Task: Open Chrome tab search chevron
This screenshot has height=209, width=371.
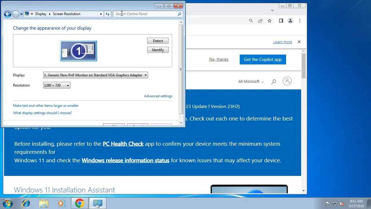Action: [x=272, y=10]
